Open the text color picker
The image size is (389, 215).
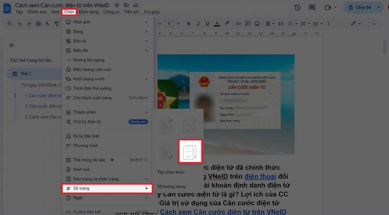click(x=217, y=24)
